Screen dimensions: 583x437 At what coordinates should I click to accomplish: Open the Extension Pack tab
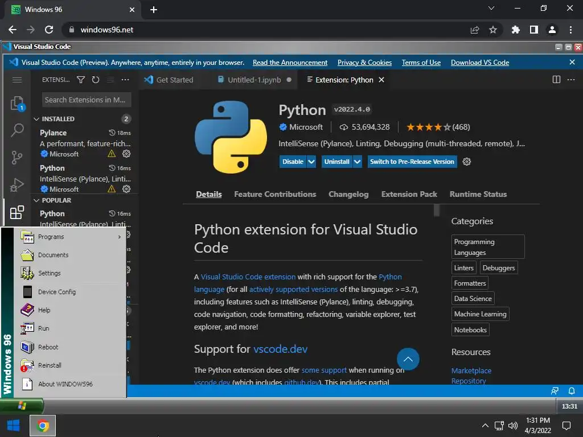[409, 195]
